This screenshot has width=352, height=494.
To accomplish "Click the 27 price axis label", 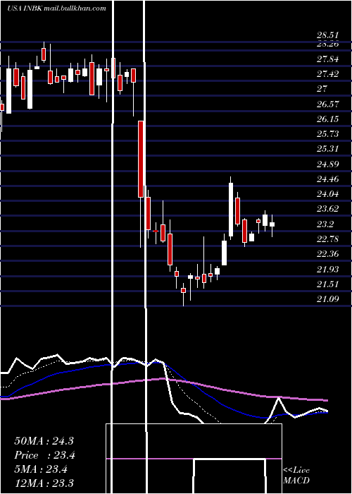I will [x=322, y=89].
